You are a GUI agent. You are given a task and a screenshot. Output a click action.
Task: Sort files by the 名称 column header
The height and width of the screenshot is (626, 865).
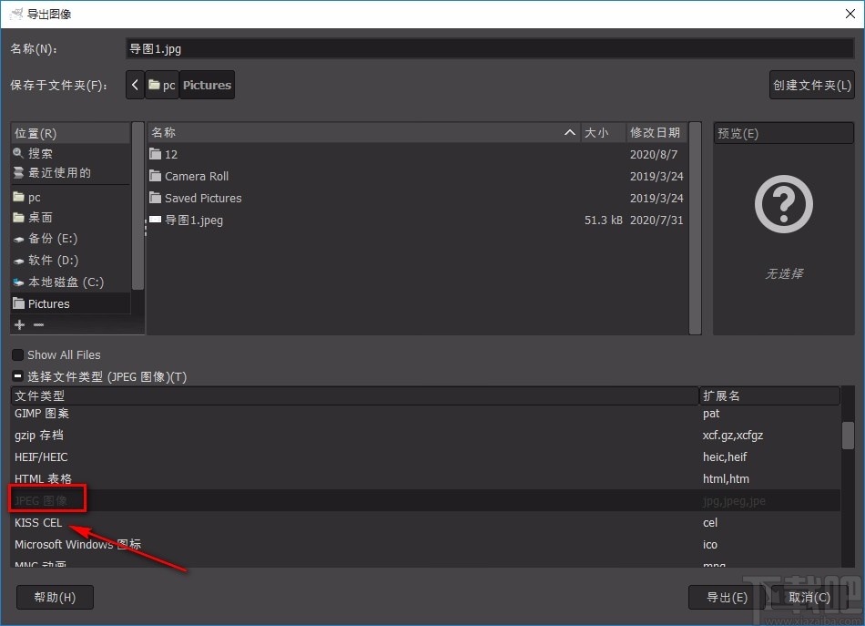point(363,132)
